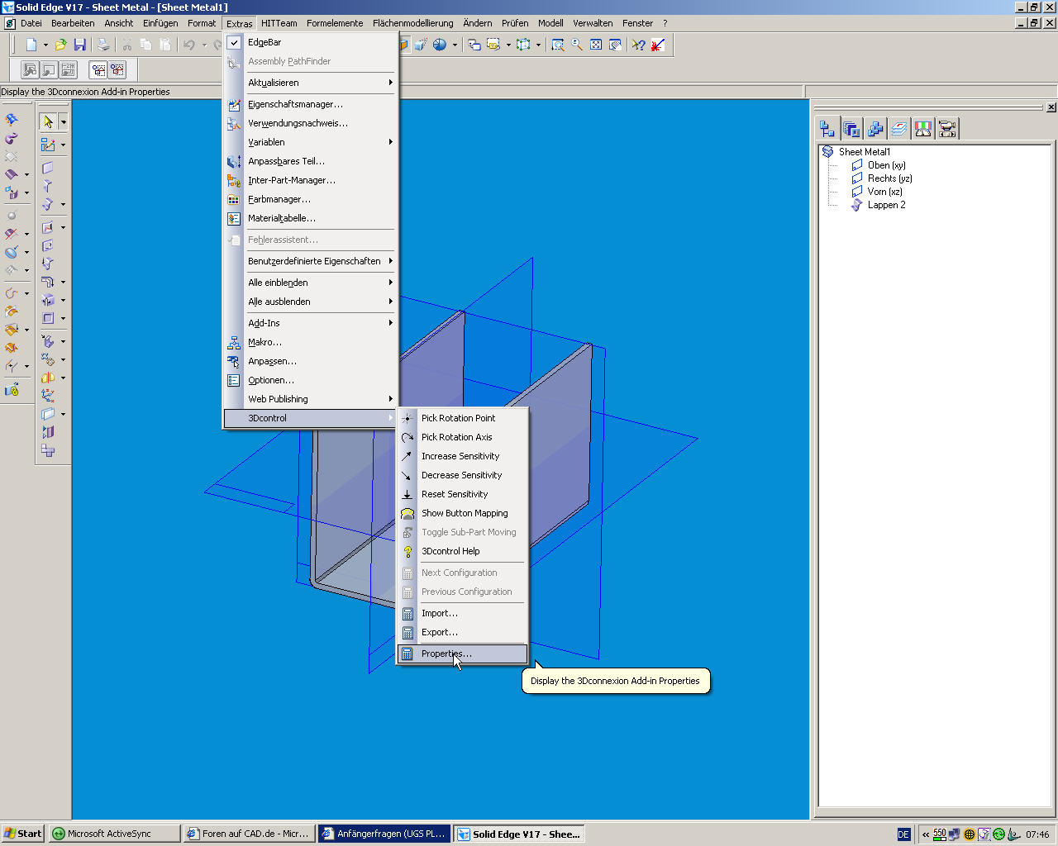
Task: Click the Windows Start button
Action: tap(22, 834)
